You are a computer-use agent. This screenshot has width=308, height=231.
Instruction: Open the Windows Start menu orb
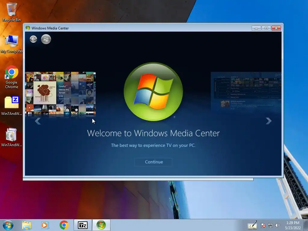pos(8,225)
